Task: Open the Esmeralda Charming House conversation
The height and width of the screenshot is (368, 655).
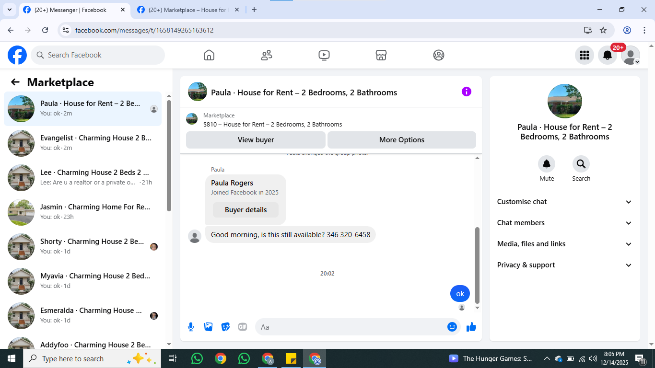Action: (82, 316)
